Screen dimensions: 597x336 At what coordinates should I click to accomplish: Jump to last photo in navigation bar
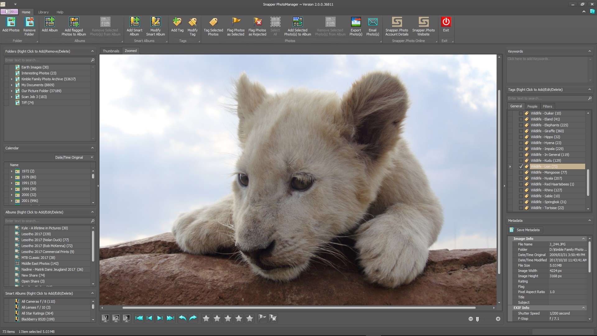pos(170,318)
